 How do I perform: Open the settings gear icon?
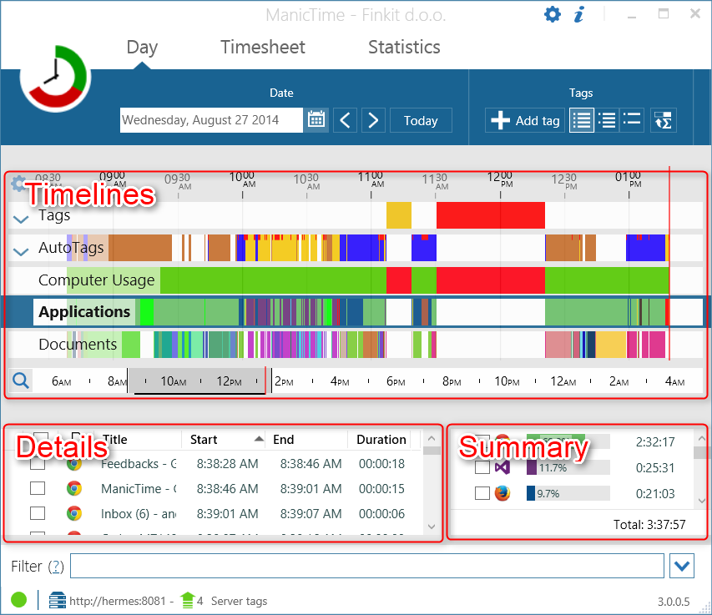[x=553, y=14]
